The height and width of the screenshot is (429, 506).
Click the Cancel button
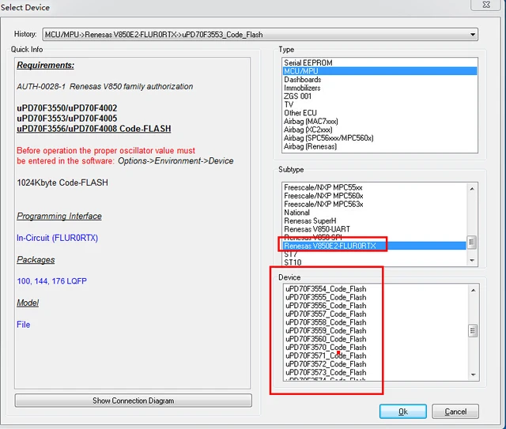[455, 412]
